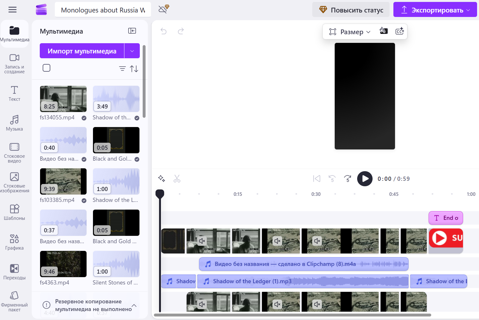479x320 pixels.
Task: Select the Видео без названия m4a audio clip
Action: point(304,264)
